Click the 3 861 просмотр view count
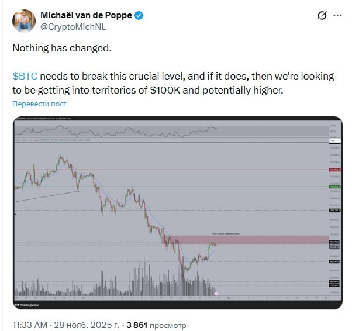 pos(156,325)
